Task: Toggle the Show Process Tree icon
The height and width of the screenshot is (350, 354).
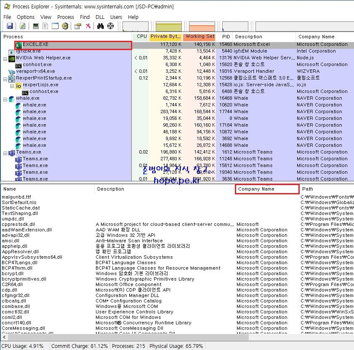Action: pos(45,26)
